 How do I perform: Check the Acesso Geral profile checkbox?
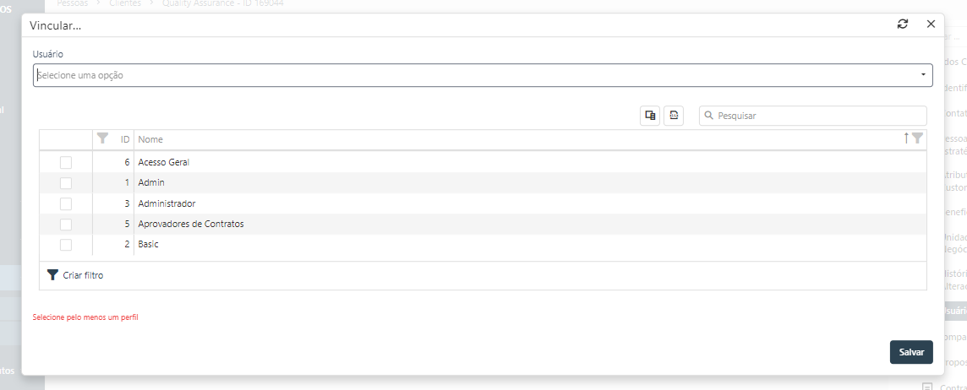66,163
